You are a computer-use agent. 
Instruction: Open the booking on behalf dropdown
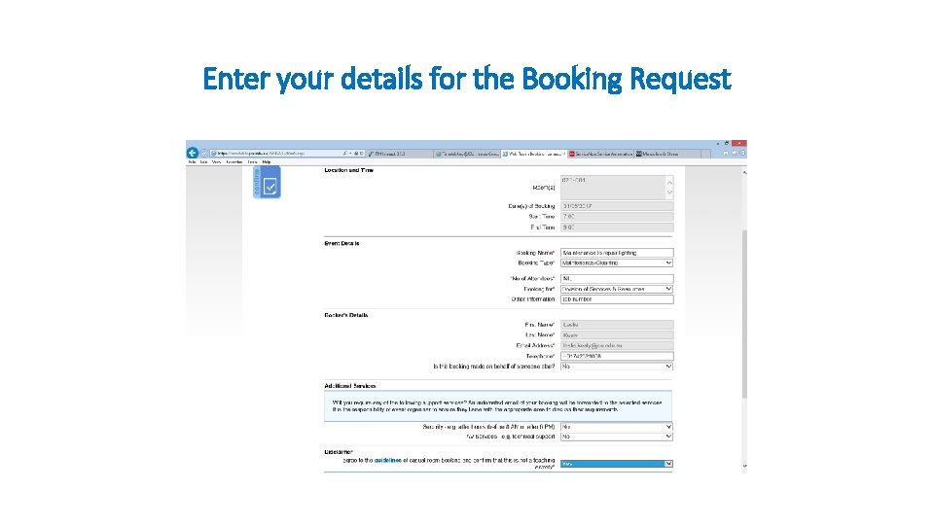pos(617,367)
